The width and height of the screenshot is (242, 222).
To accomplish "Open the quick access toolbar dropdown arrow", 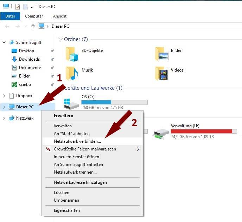I will [32, 7].
